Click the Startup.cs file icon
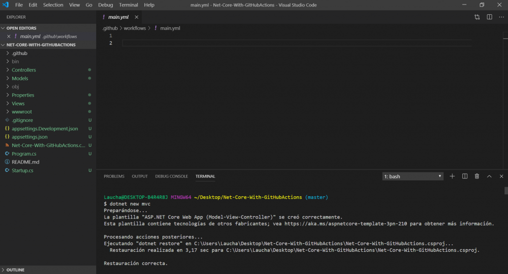Image resolution: width=508 pixels, height=274 pixels. click(x=7, y=170)
